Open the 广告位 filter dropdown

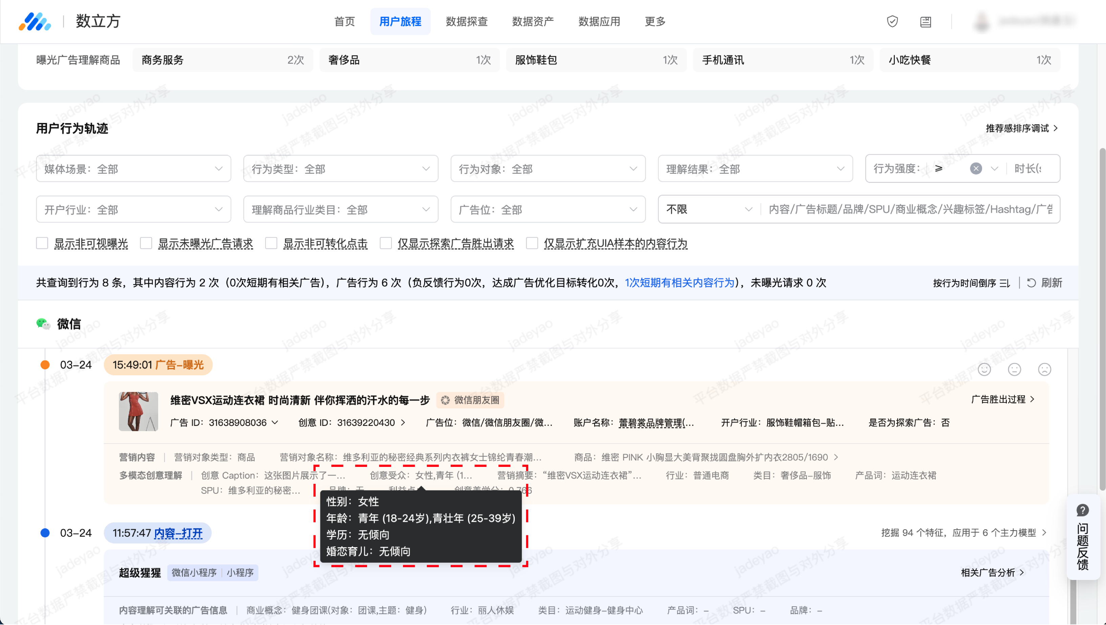[548, 210]
